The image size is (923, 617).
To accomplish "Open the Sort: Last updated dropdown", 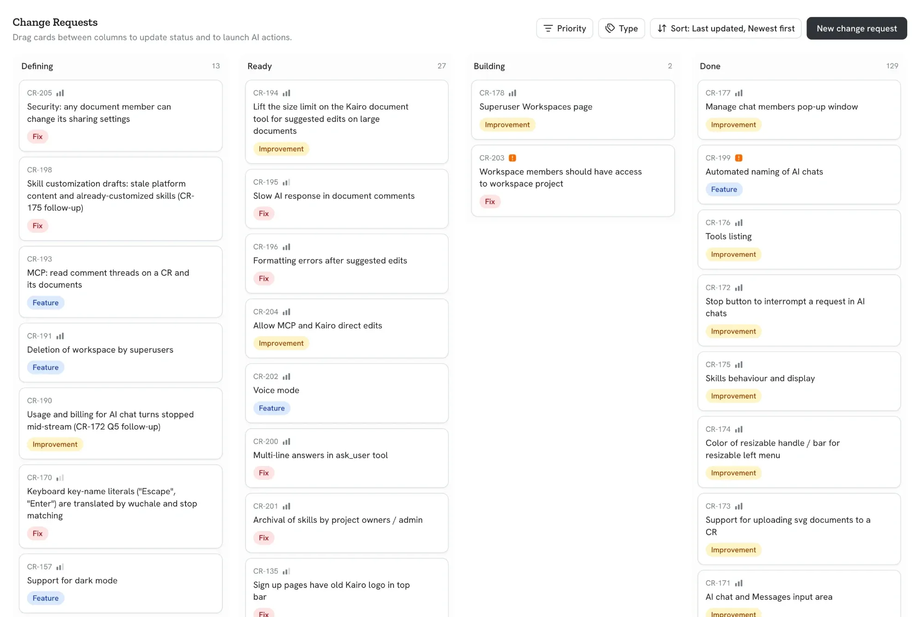I will coord(726,29).
